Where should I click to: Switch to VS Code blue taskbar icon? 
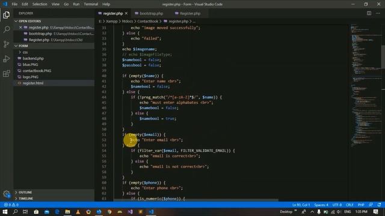(151, 212)
